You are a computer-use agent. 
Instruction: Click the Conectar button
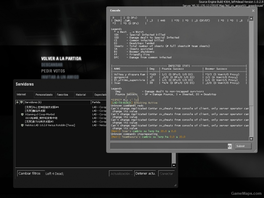tap(166, 174)
